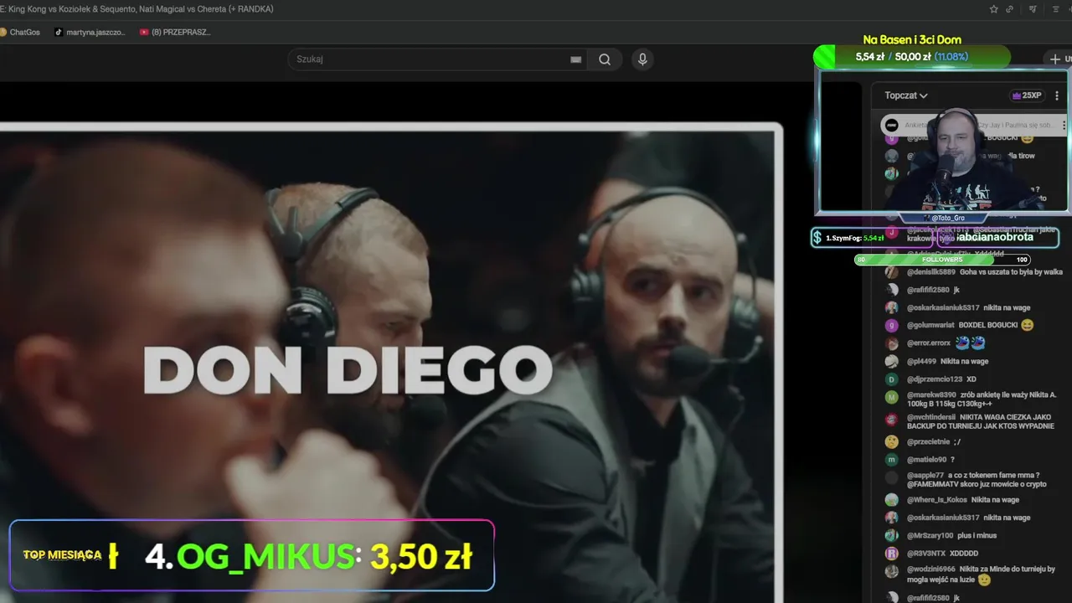Click username @error.errorx
The width and height of the screenshot is (1072, 603).
click(x=929, y=343)
